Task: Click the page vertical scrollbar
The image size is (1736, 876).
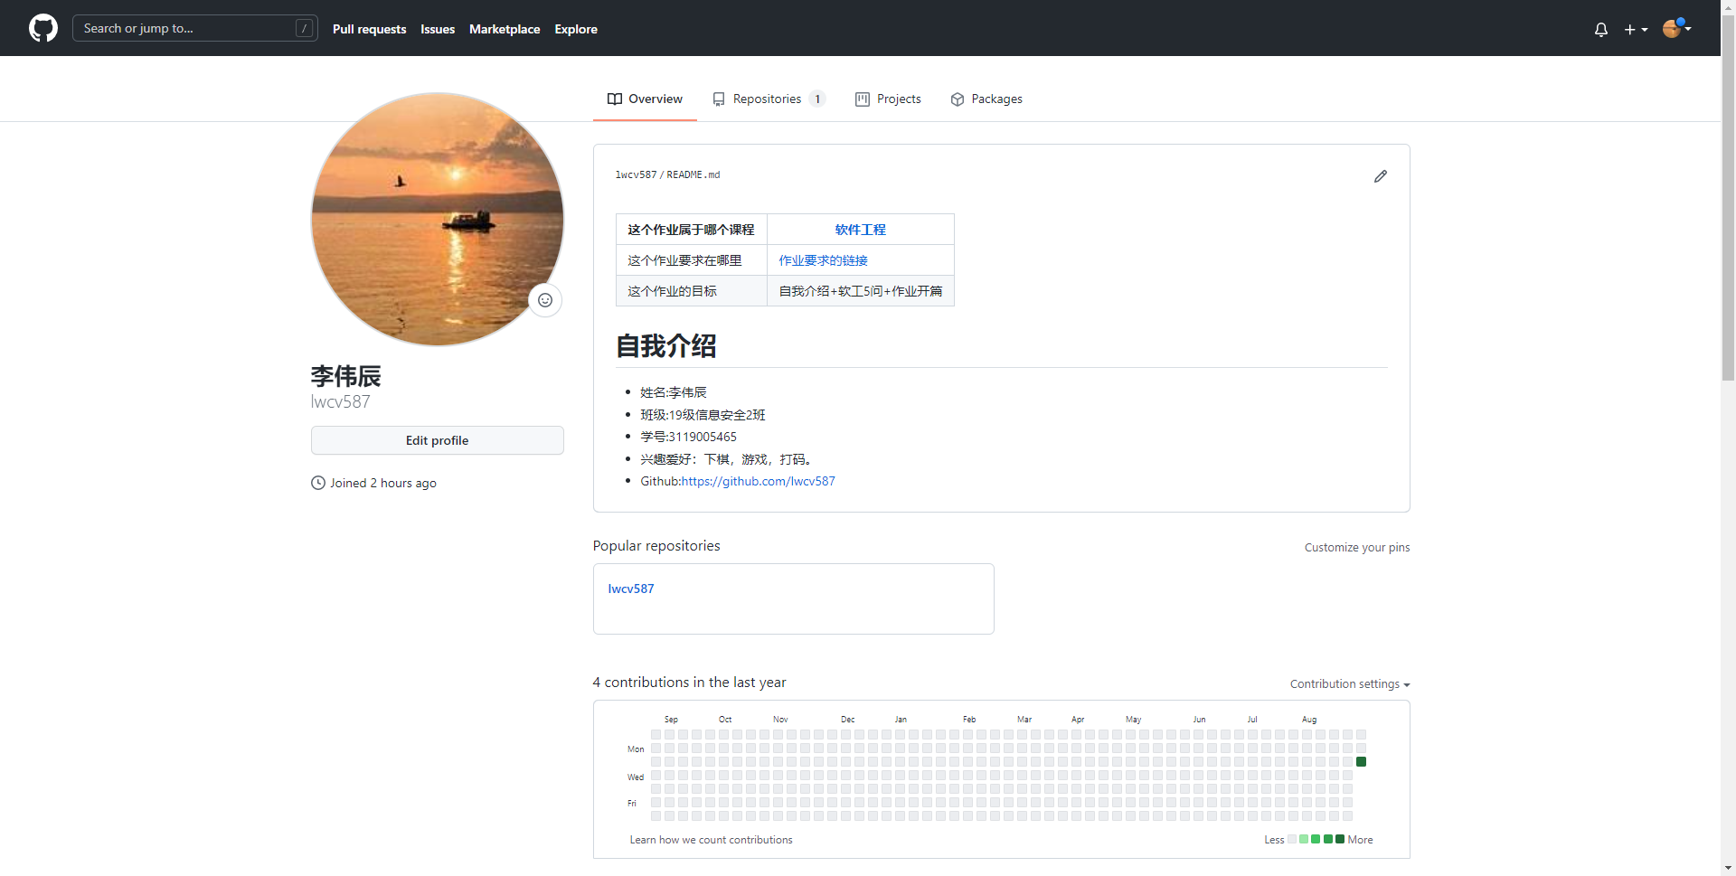Action: [x=1728, y=196]
